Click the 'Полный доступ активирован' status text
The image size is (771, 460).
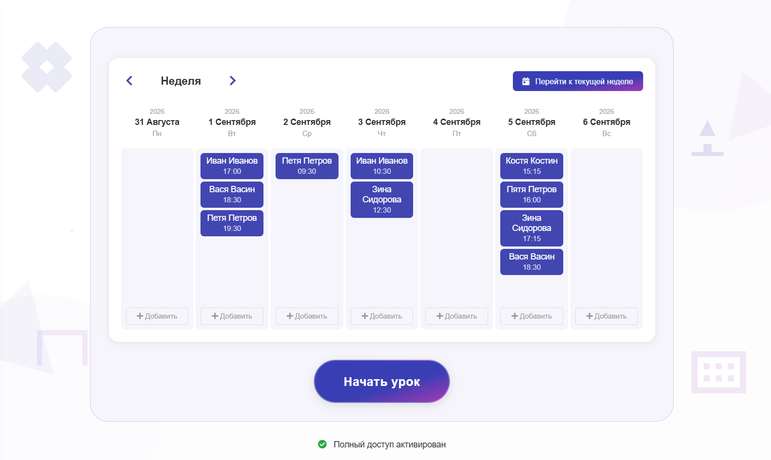[389, 445]
